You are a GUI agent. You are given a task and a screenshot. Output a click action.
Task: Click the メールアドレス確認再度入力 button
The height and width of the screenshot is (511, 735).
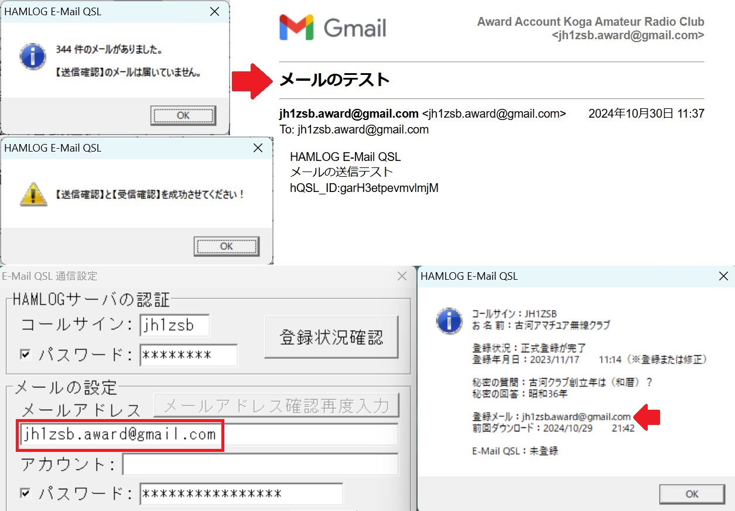[x=276, y=405]
